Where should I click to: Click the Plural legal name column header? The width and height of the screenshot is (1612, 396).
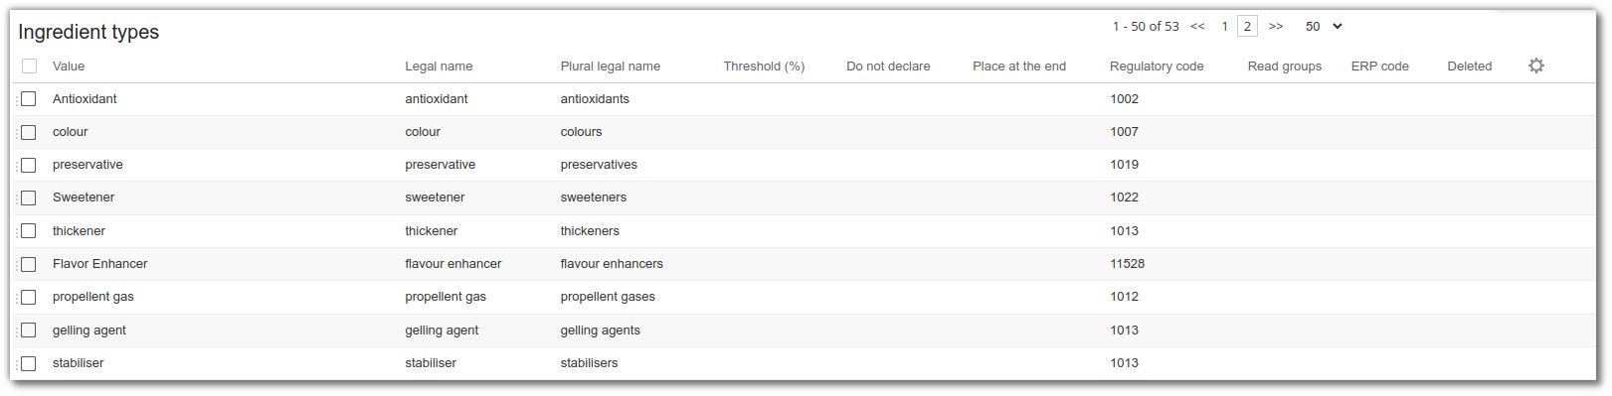point(610,66)
